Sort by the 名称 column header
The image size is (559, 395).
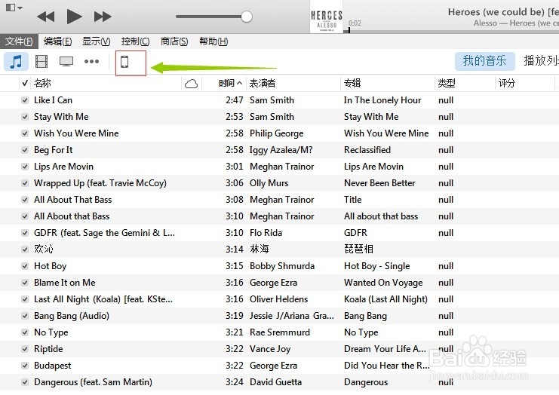(42, 84)
